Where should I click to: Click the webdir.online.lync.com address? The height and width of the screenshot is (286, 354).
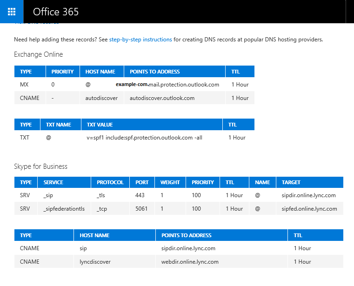click(190, 262)
